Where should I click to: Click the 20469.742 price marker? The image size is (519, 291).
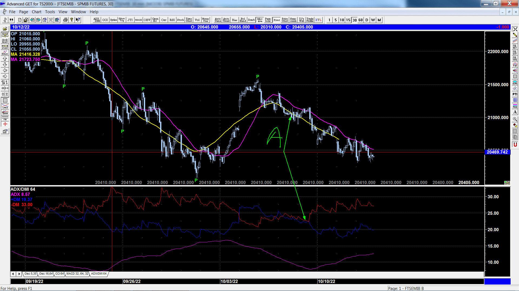[497, 152]
